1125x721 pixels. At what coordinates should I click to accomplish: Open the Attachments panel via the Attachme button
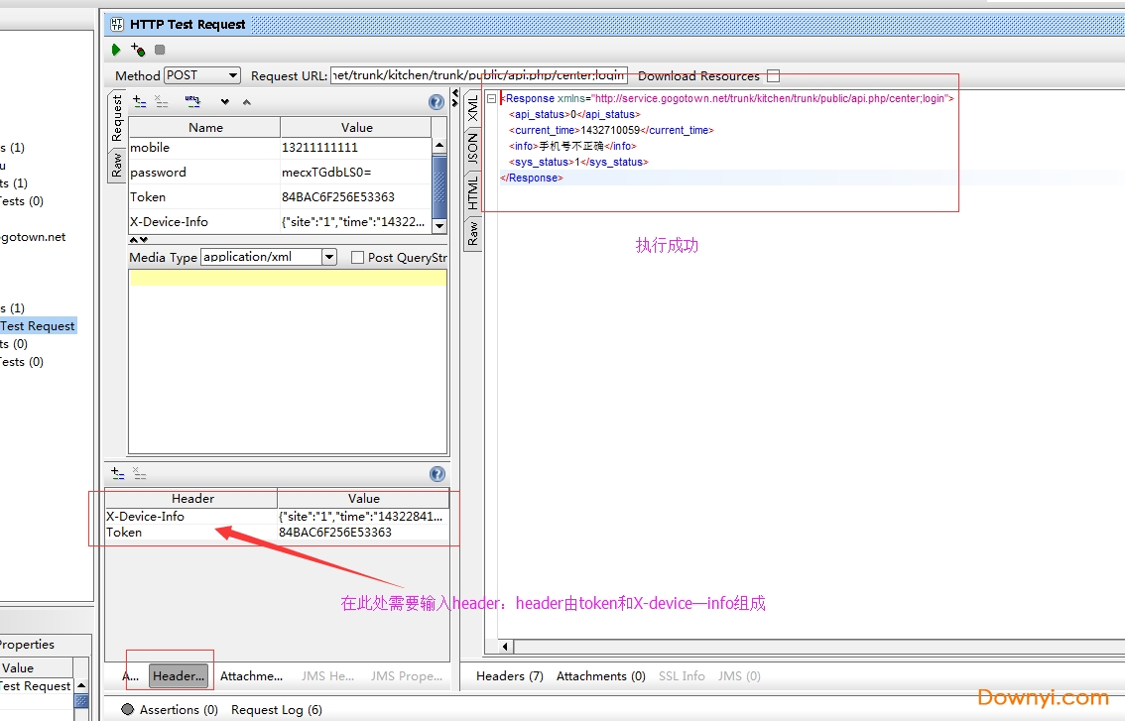(x=251, y=675)
